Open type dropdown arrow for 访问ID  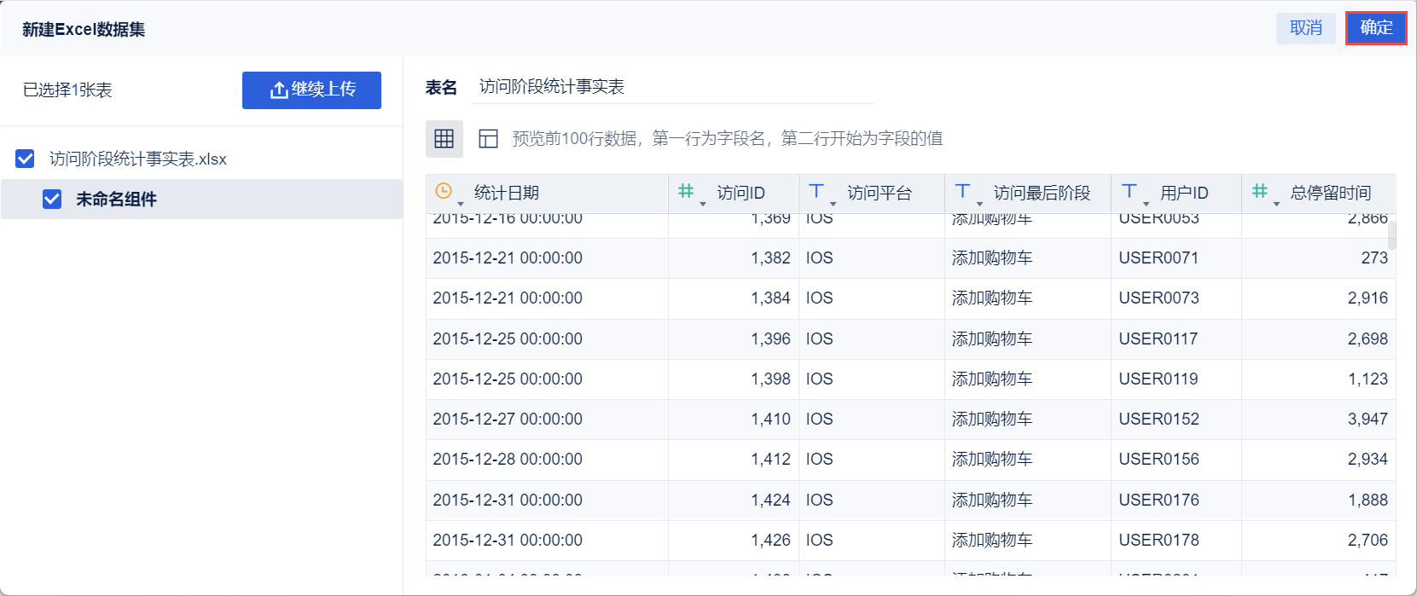click(x=703, y=204)
